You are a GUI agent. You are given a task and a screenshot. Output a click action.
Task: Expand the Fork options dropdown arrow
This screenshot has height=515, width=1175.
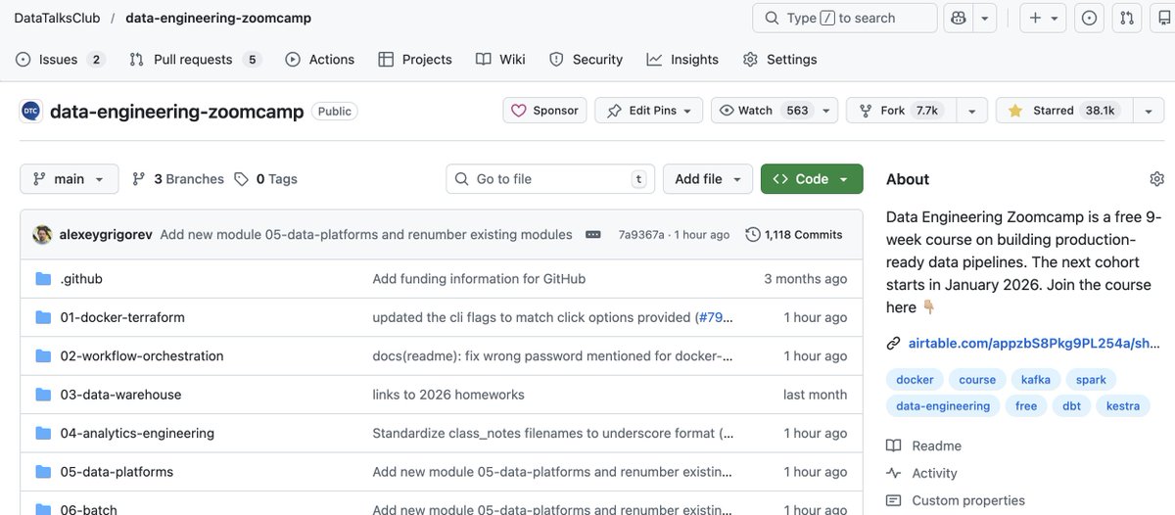[971, 111]
